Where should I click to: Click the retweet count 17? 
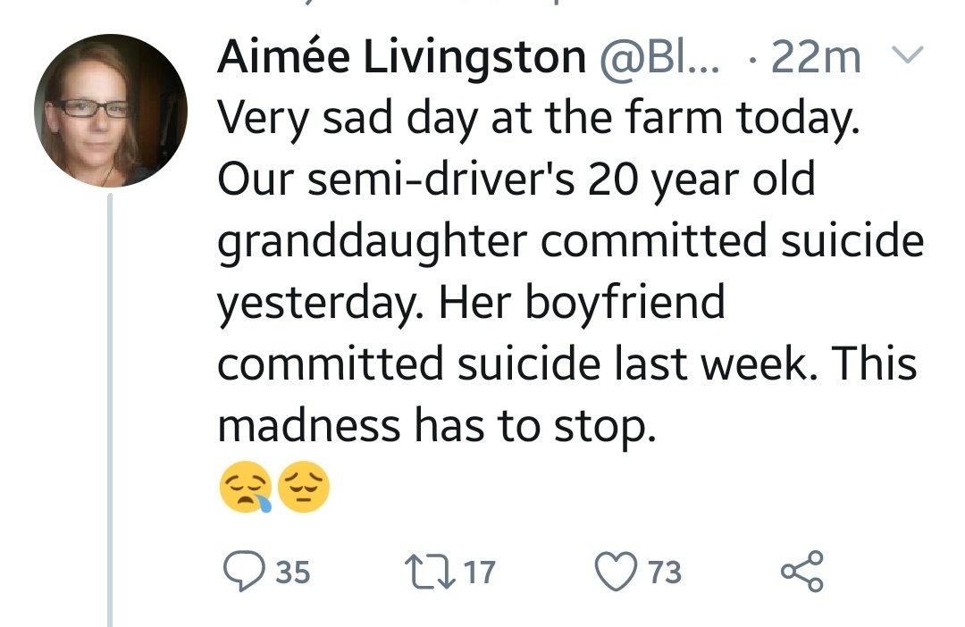coord(480,572)
